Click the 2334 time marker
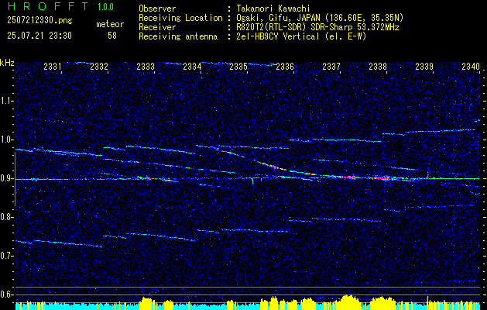Screen dimensions: 487x310 (x=192, y=66)
